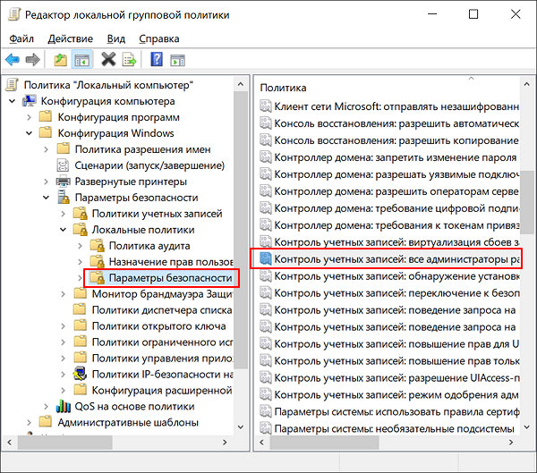The height and width of the screenshot is (473, 537).
Task: Click policy icon of Клиент сети Microsoft row
Action: 266,106
